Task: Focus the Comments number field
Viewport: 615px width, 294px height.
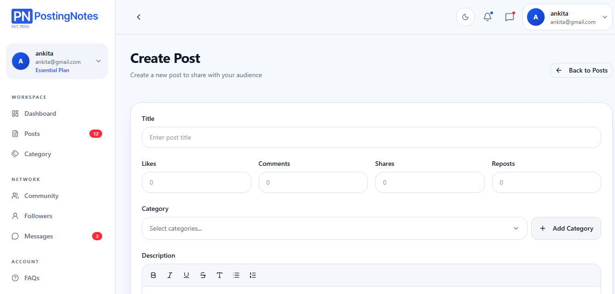Action: coord(313,182)
